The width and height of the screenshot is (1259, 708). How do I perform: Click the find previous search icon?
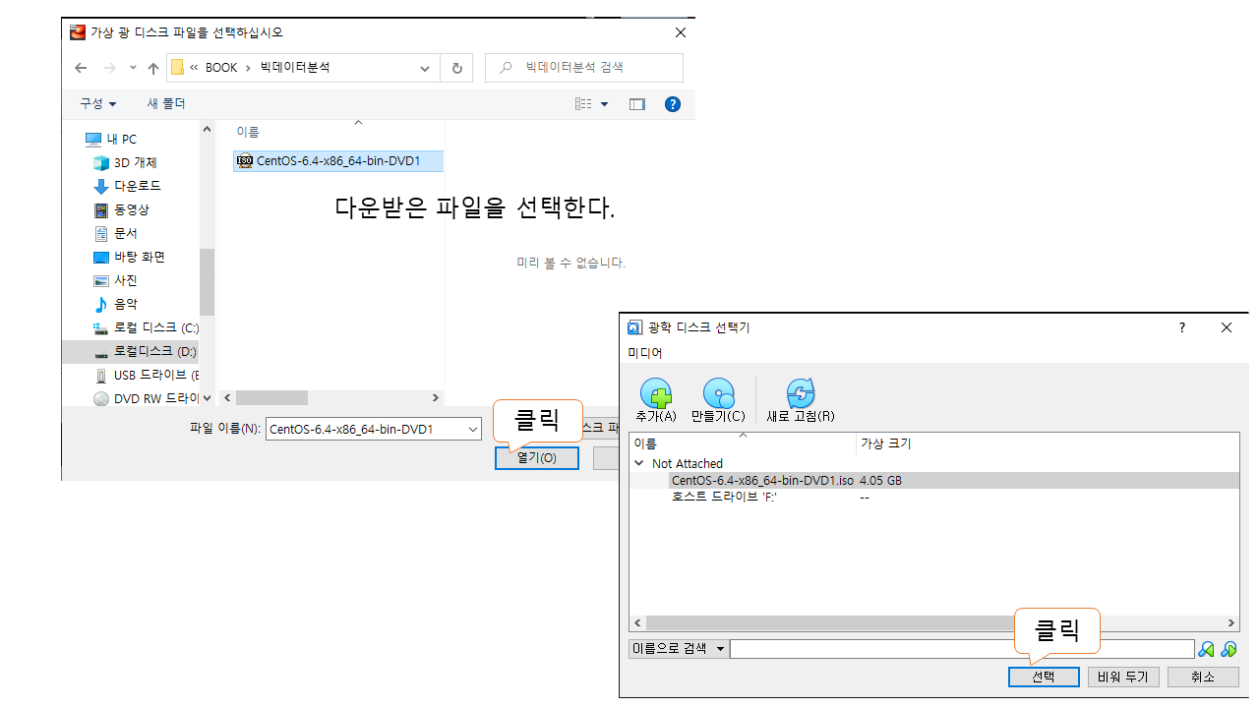click(1206, 649)
